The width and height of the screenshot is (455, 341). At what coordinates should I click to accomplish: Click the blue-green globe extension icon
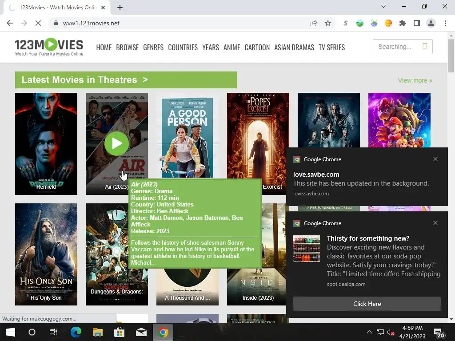tap(374, 23)
